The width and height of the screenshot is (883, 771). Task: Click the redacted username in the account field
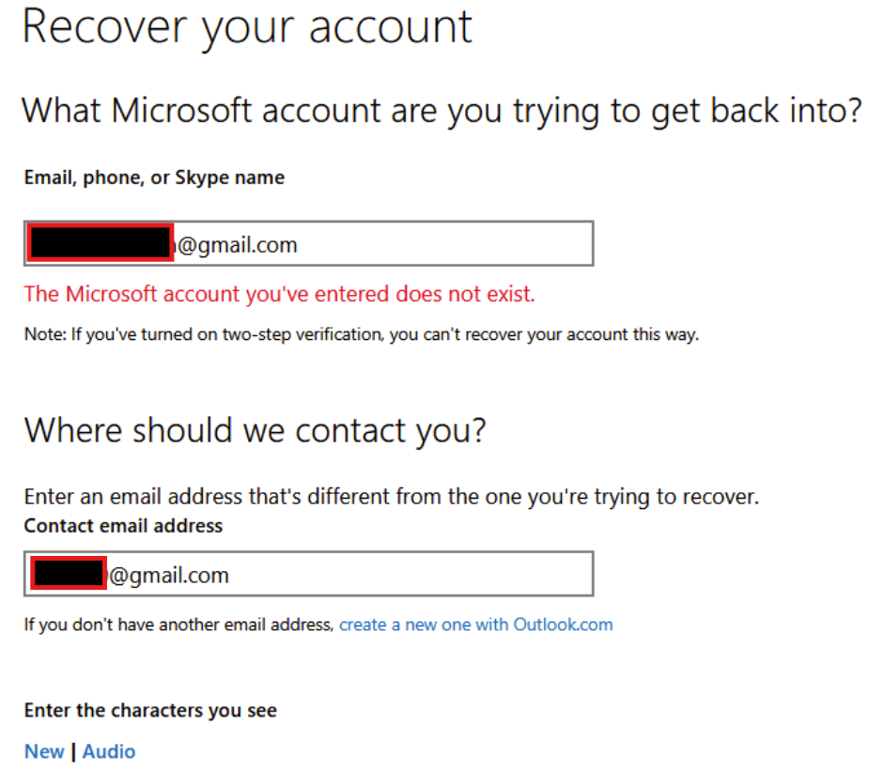coord(101,243)
